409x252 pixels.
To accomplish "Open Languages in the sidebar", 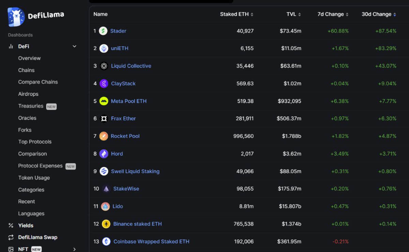I will click(x=31, y=214).
